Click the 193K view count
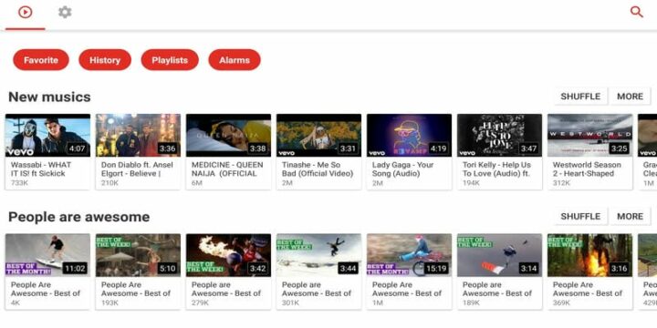Viewport: 657px width, 328px height. (109, 302)
